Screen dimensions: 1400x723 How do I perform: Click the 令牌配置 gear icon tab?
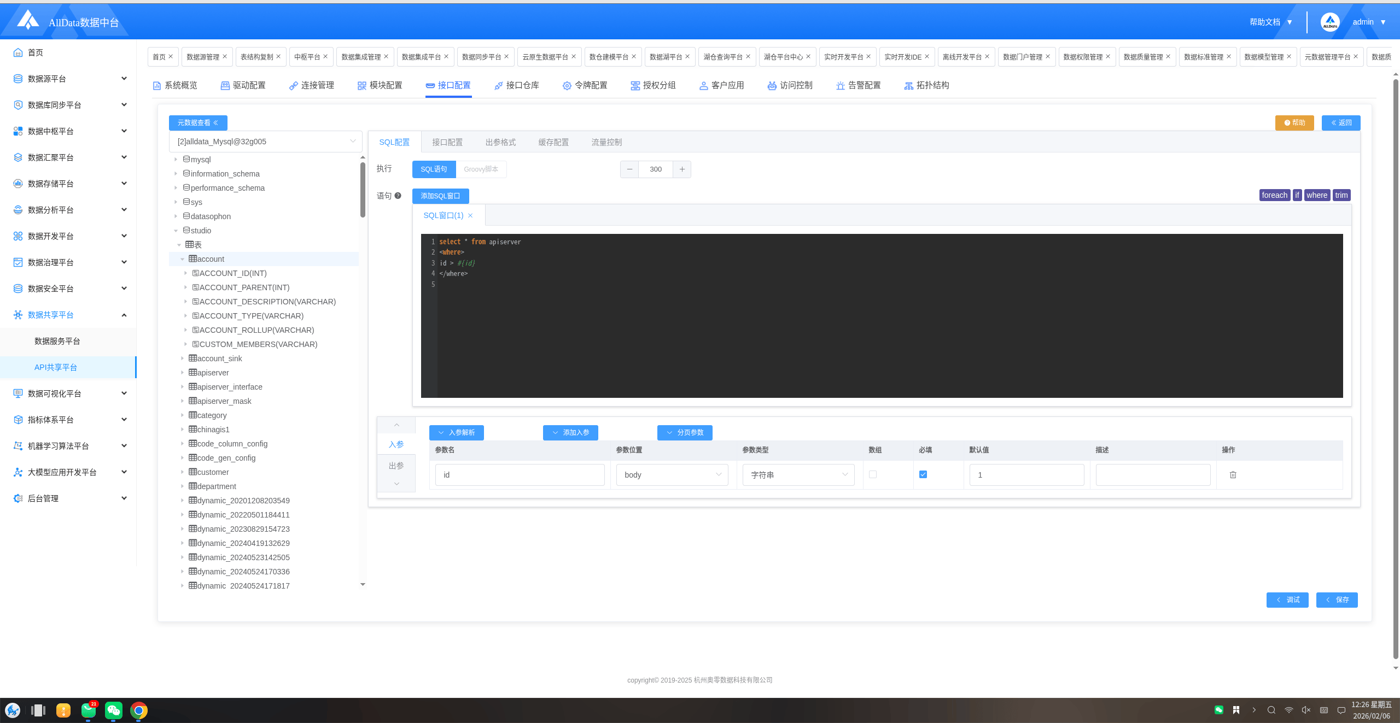pyautogui.click(x=567, y=86)
